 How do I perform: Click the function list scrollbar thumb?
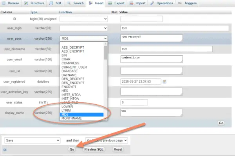click(x=105, y=53)
